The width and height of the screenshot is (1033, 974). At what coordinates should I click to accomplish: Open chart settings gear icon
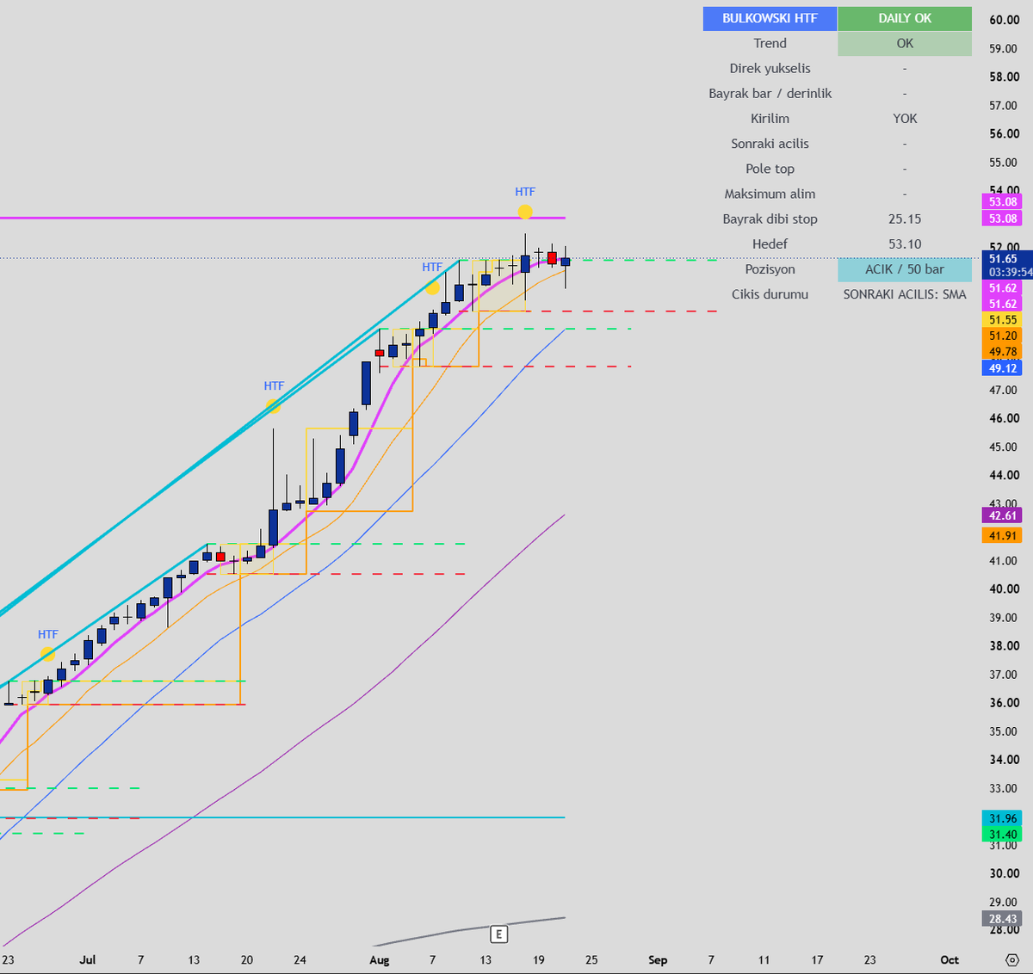coord(1011,959)
